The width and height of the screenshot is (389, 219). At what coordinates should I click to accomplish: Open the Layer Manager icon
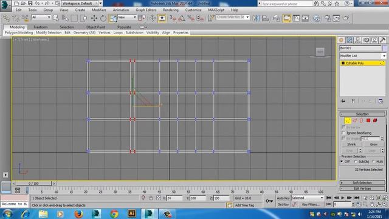277,18
